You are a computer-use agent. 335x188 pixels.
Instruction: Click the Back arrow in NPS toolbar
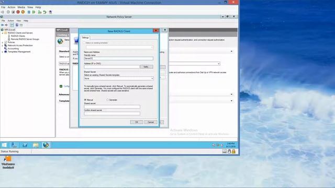pos(2,25)
